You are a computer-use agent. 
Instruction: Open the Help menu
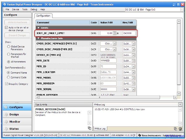coord(42,9)
